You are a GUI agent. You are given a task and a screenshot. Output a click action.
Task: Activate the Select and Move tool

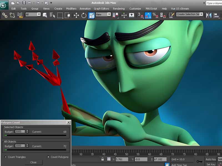[76, 15]
